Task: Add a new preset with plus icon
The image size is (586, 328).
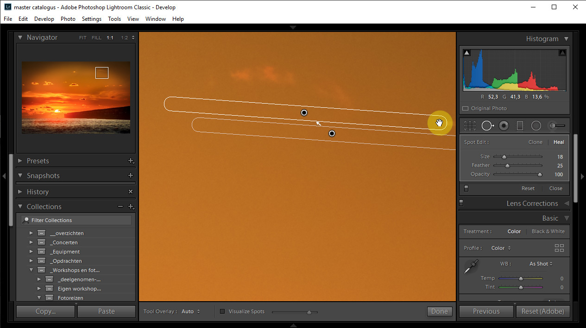Action: [131, 161]
